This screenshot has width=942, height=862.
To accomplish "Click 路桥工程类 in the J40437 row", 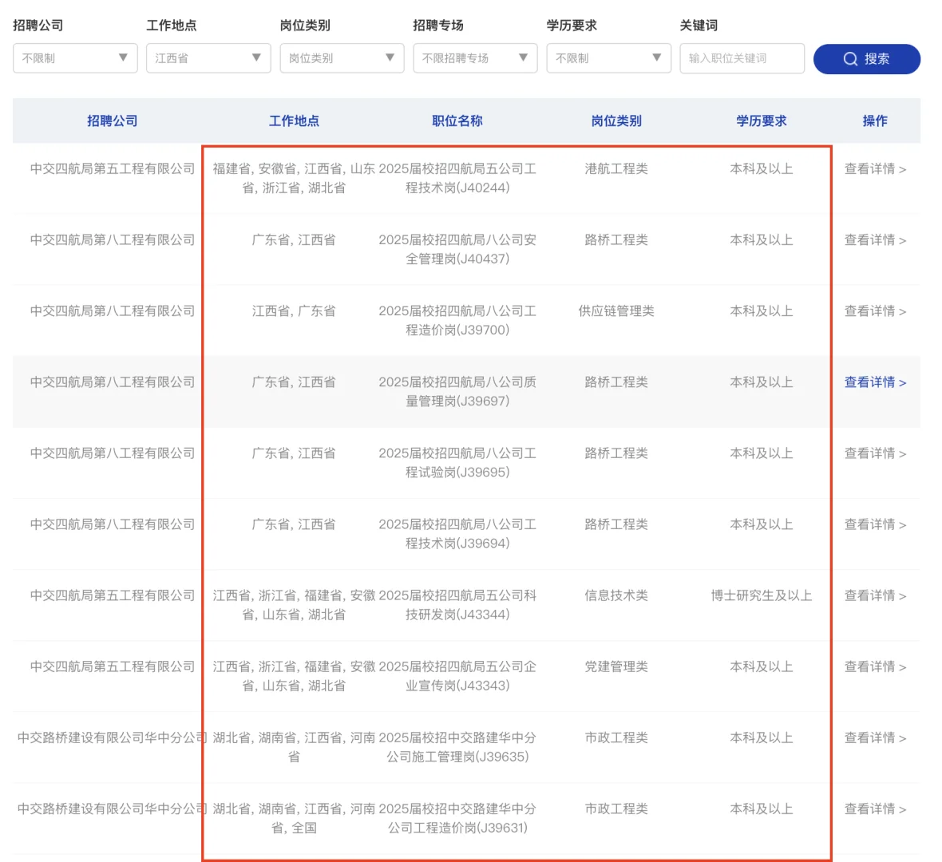I will tap(616, 239).
